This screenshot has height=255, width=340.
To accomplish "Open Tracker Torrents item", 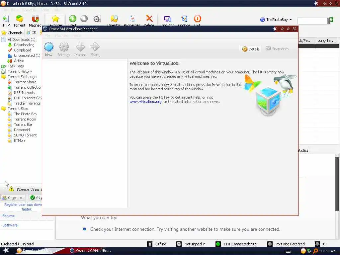I will (x=27, y=103).
